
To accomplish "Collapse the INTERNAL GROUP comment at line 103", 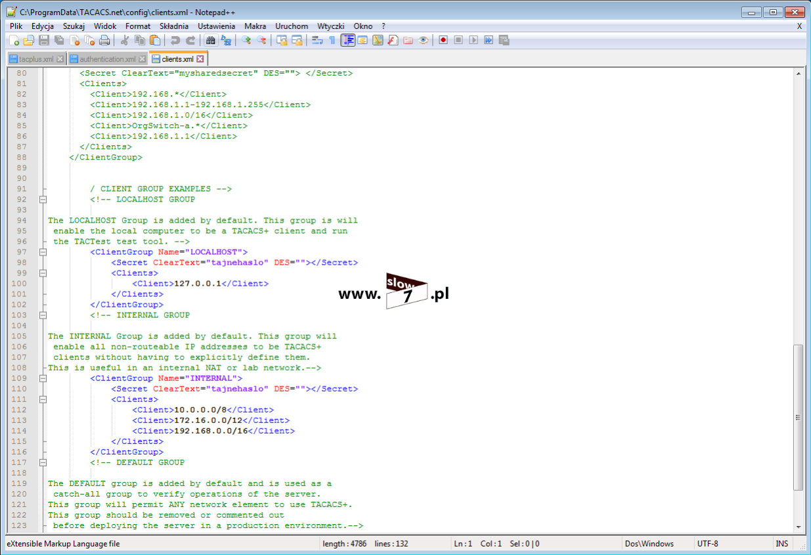I will pos(43,315).
